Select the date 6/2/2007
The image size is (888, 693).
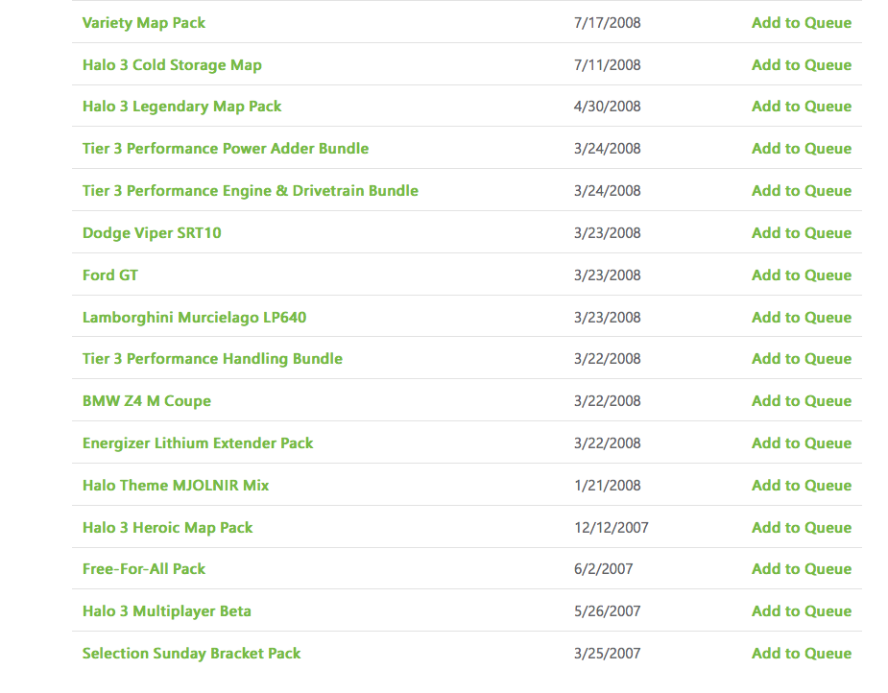[x=603, y=569]
